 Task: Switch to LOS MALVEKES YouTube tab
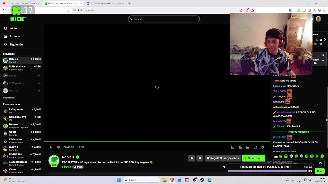tap(21, 3)
